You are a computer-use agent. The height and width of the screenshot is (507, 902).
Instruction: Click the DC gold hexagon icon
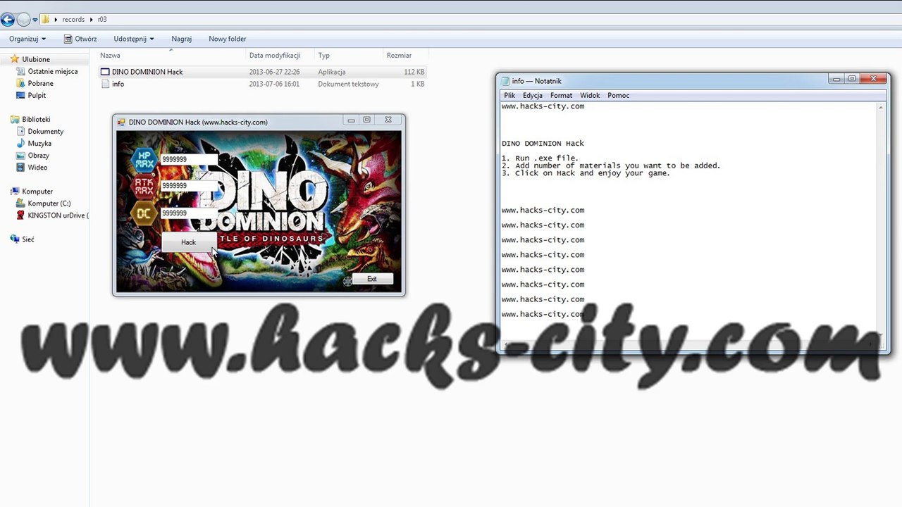pos(144,213)
